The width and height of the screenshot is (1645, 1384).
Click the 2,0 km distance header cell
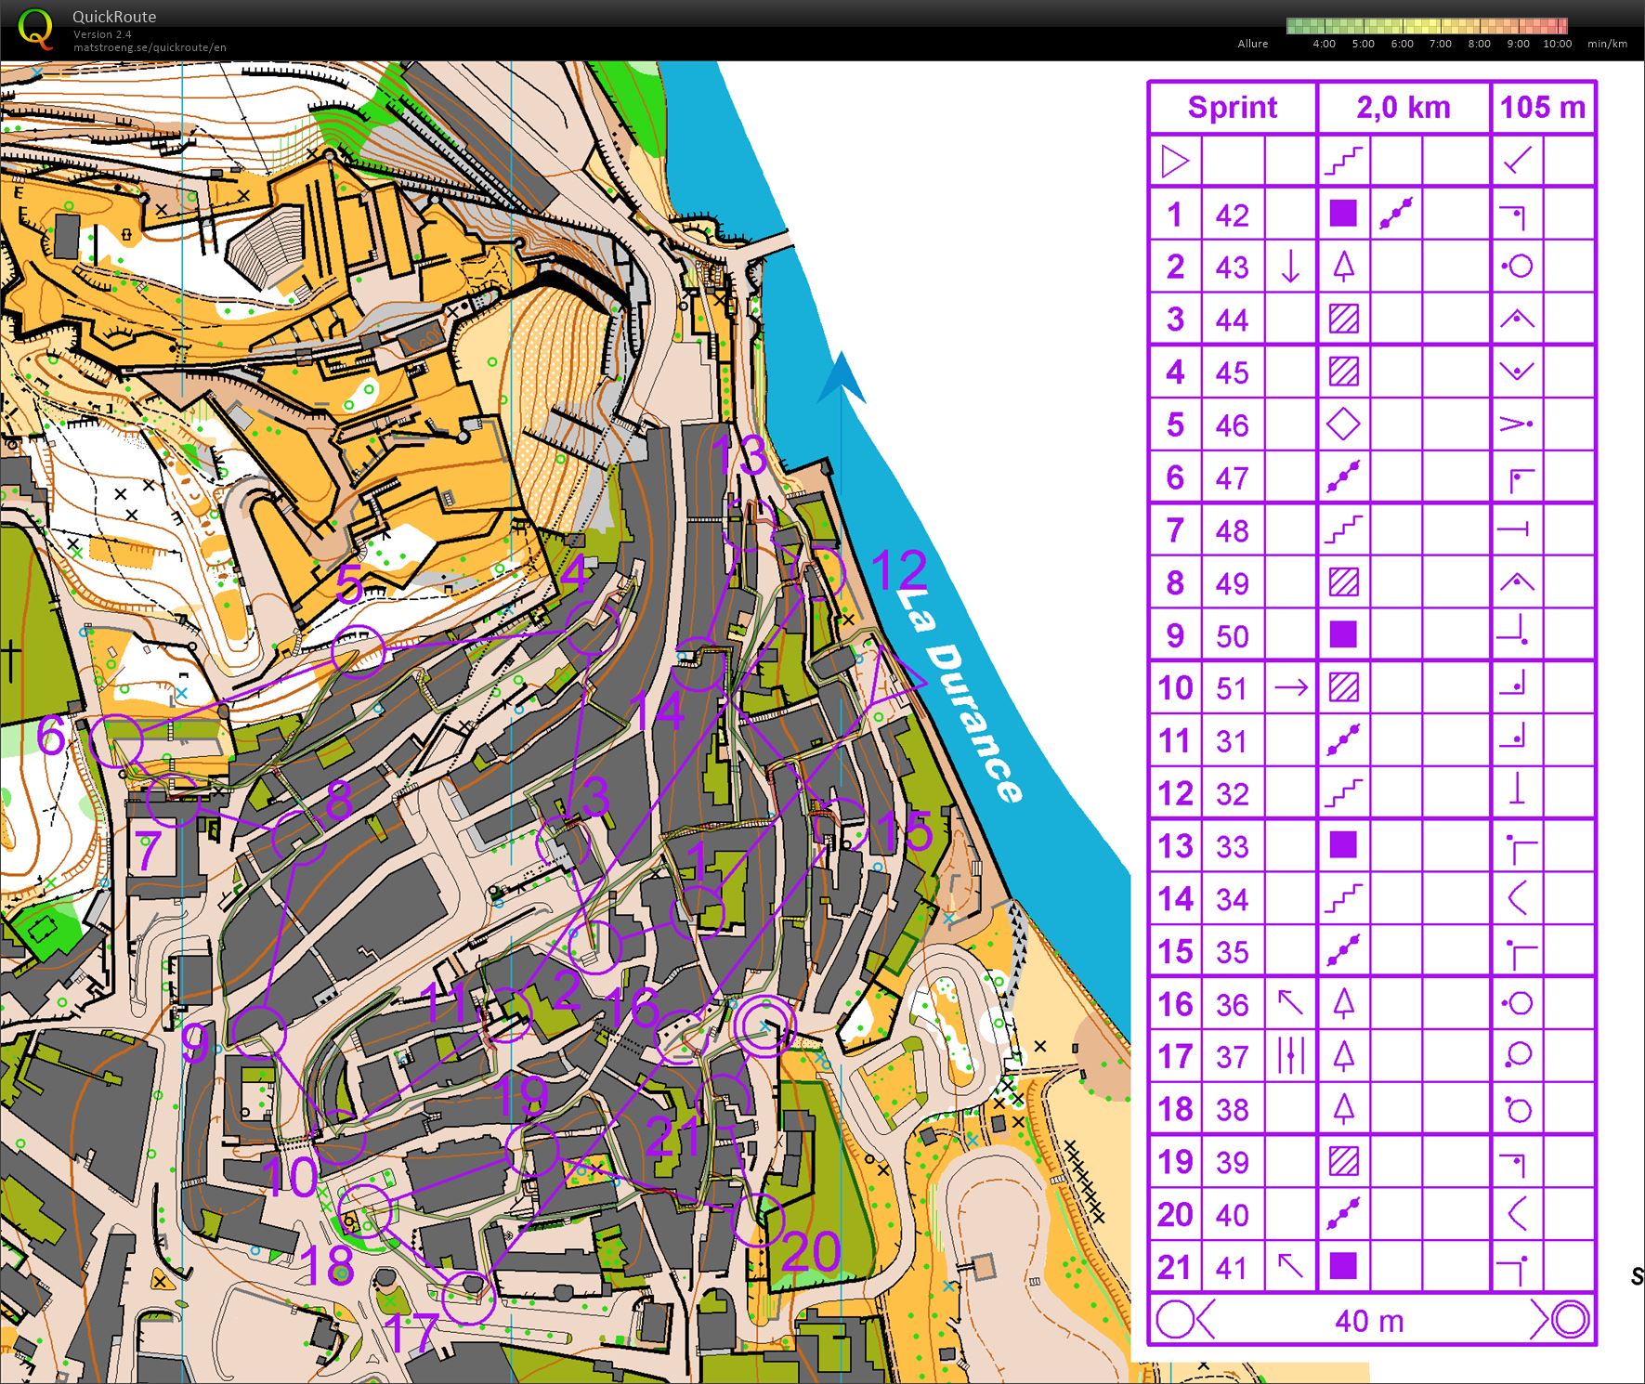click(1403, 108)
